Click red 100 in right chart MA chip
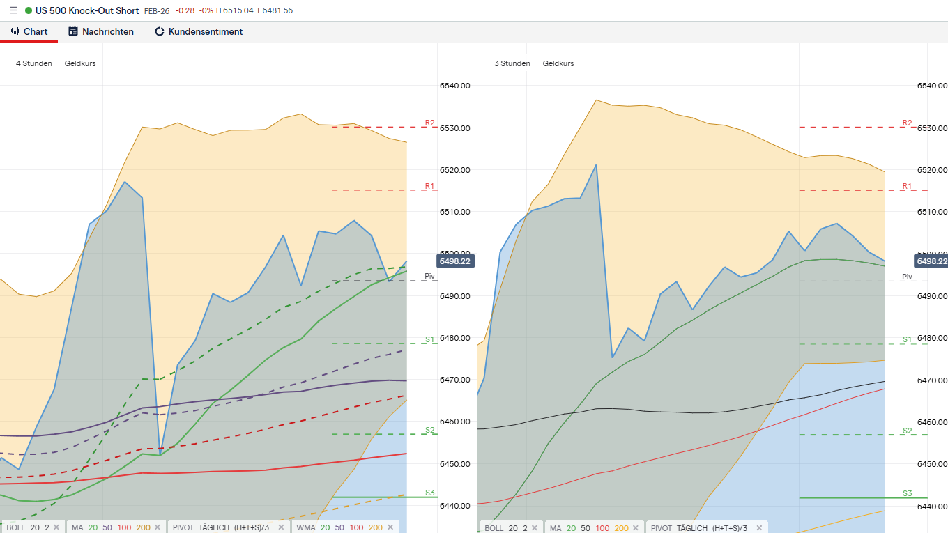Screen dimensions: 948x533 [602, 527]
